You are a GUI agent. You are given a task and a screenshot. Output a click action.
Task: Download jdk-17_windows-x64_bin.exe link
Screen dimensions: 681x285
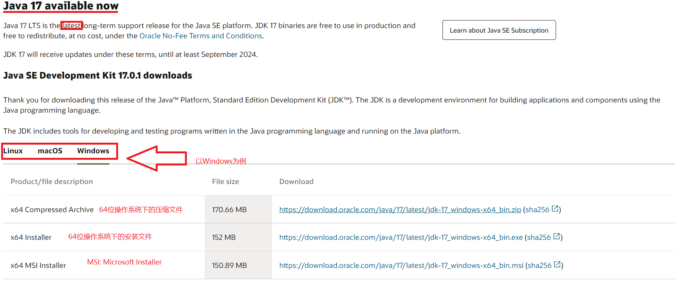(x=401, y=237)
